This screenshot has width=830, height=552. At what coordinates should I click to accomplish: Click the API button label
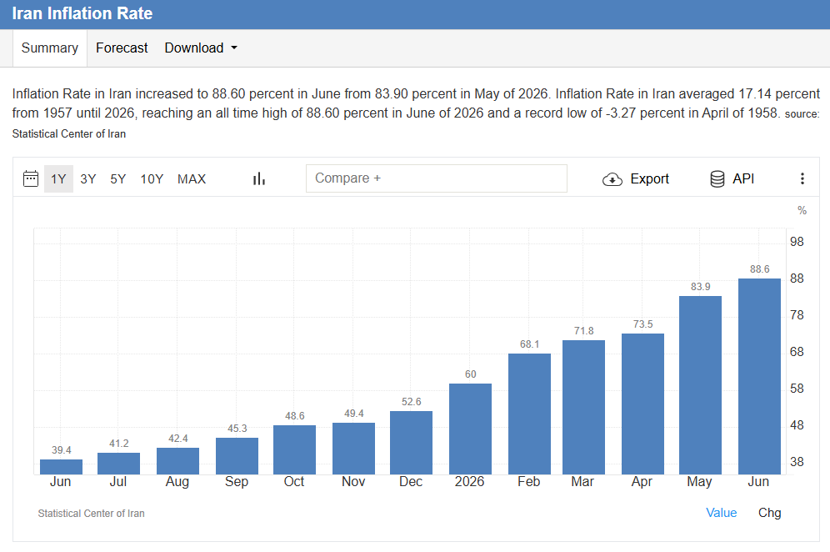point(743,179)
